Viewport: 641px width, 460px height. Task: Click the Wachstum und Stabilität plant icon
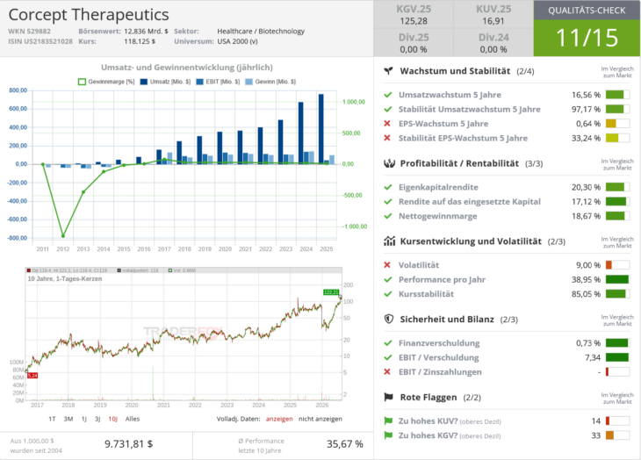(388, 71)
